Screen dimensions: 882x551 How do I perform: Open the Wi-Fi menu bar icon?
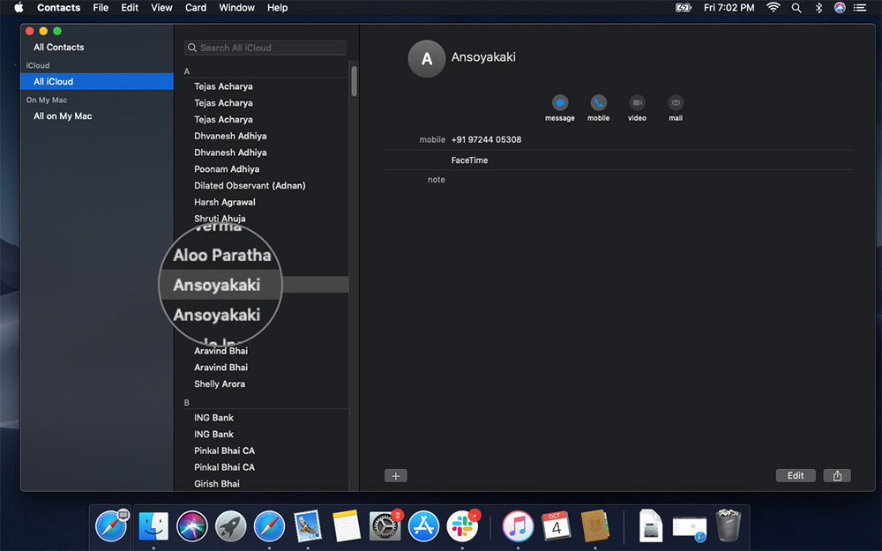coord(775,8)
